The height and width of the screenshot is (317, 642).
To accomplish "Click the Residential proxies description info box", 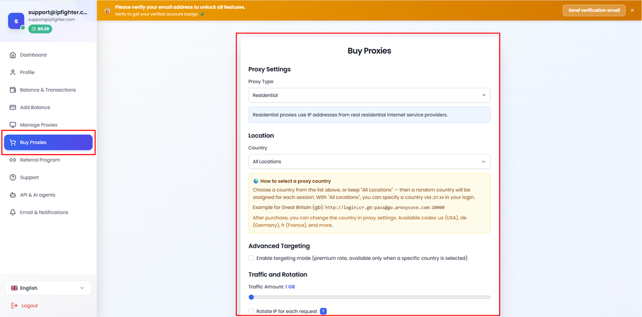I will [369, 115].
